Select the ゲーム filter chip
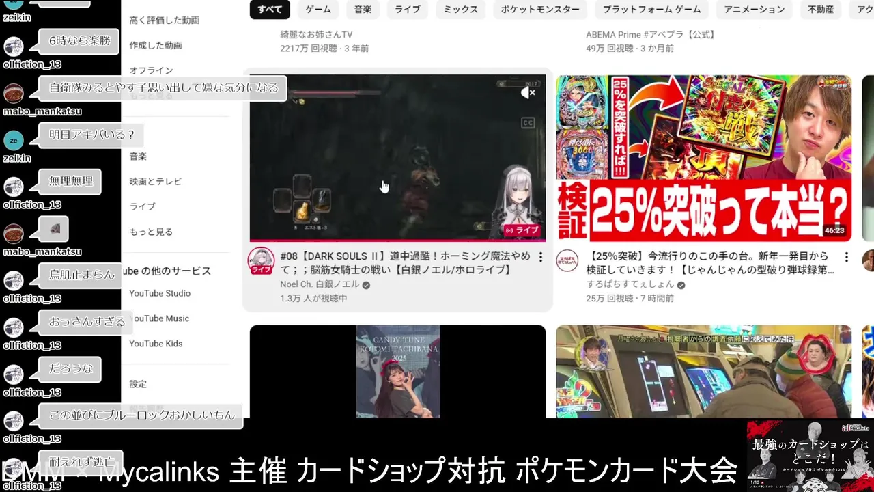The height and width of the screenshot is (492, 874). coord(318,10)
